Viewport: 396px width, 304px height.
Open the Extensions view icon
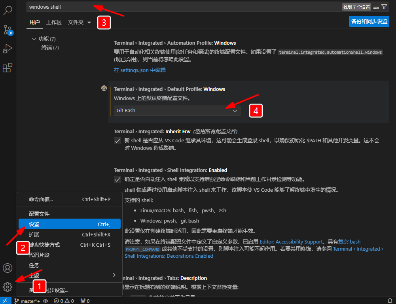pyautogui.click(x=8, y=68)
